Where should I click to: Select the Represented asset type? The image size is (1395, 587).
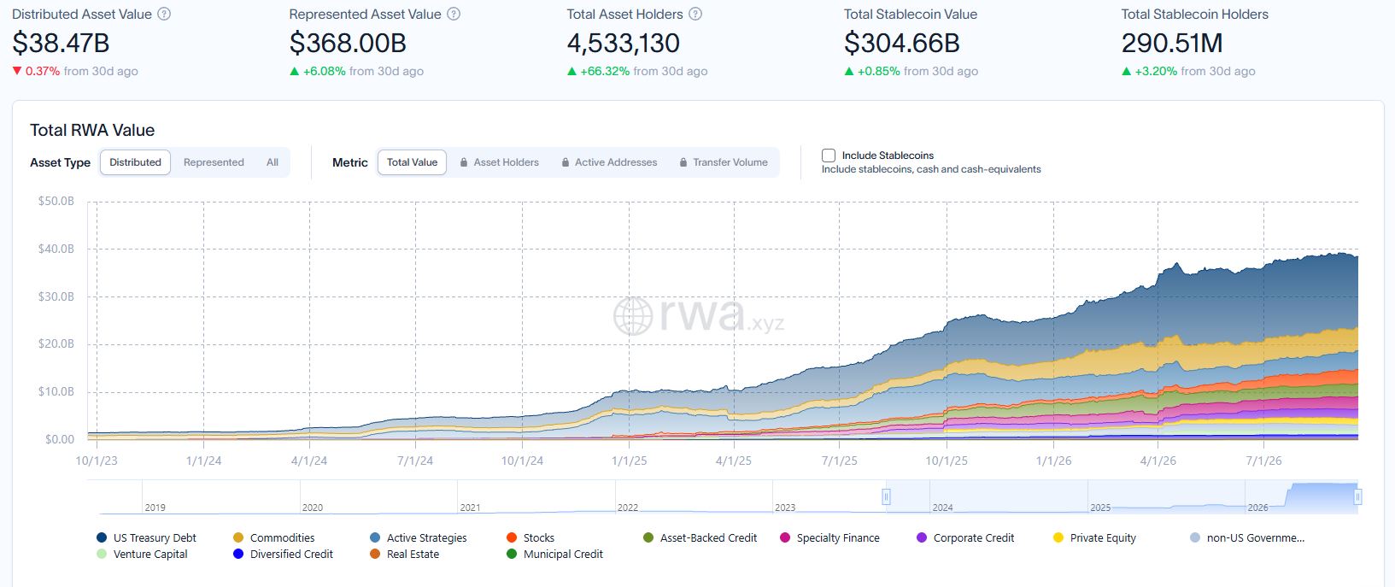pyautogui.click(x=214, y=162)
